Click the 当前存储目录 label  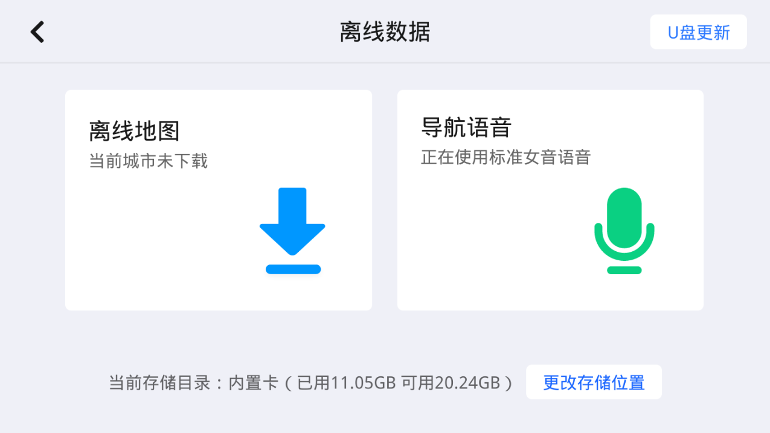click(159, 383)
